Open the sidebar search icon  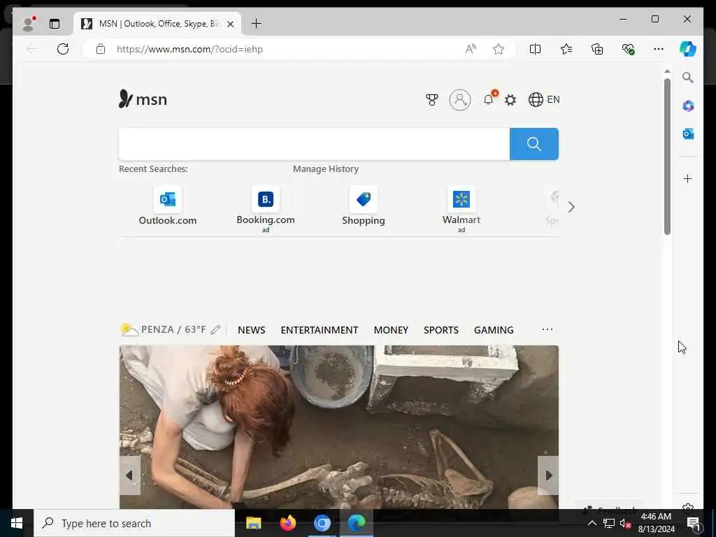click(x=688, y=78)
